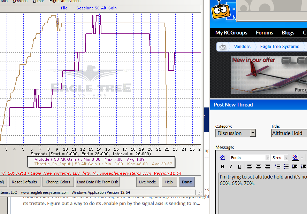Image resolution: width=307 pixels, height=214 pixels.
Task: Click the Reset Defaults button
Action: pos(24,182)
